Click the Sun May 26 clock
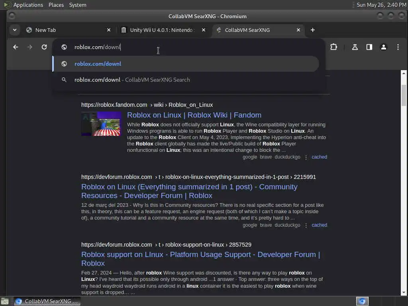Viewport: 408px width, 306px height. (x=381, y=5)
